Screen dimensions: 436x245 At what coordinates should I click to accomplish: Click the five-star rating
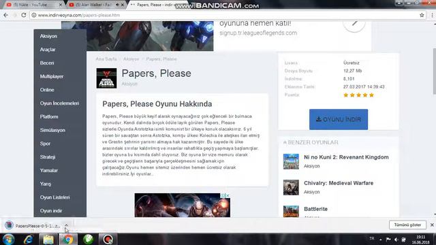[358, 95]
